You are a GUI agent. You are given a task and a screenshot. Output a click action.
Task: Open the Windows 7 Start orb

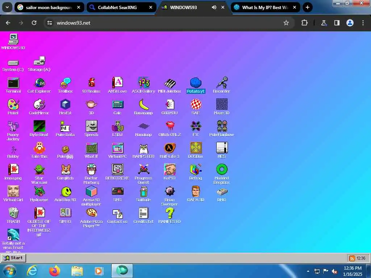(9, 271)
